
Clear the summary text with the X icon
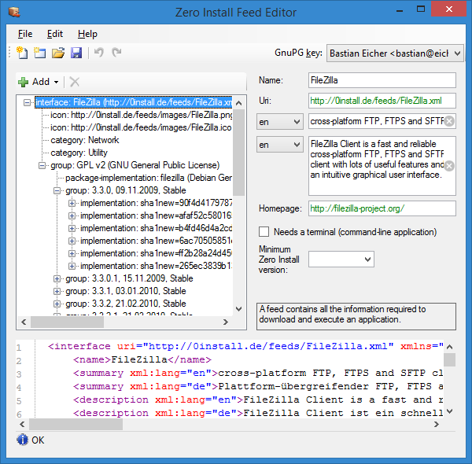[449, 121]
